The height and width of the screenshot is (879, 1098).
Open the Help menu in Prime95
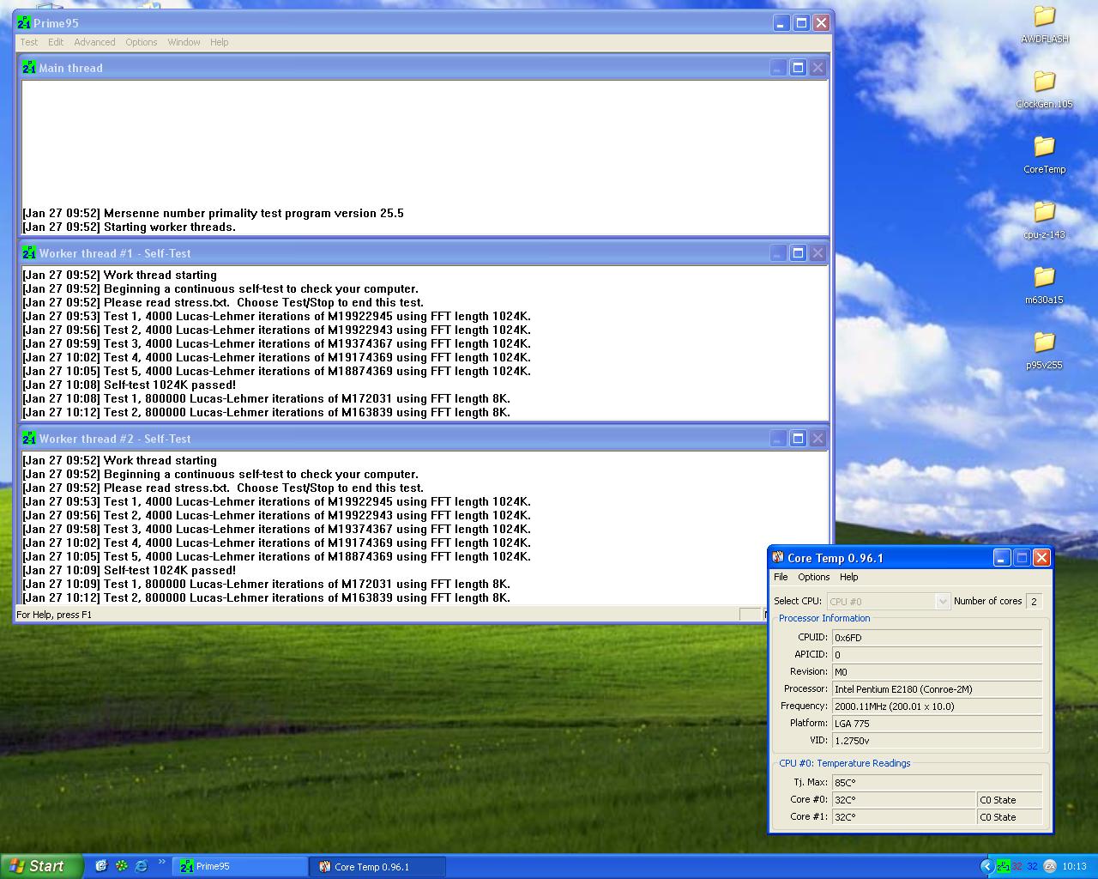click(x=220, y=42)
